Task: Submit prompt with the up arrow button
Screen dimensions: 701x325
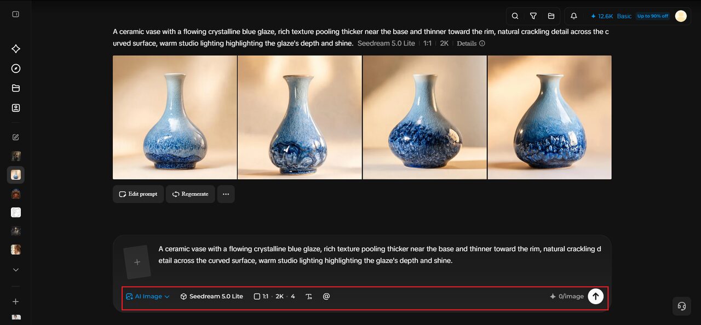Action: (595, 297)
